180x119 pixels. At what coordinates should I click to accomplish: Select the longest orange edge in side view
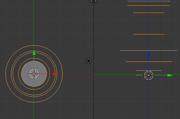click(149, 50)
